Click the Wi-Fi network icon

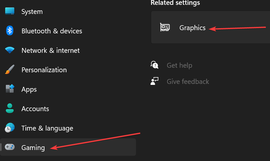point(10,50)
